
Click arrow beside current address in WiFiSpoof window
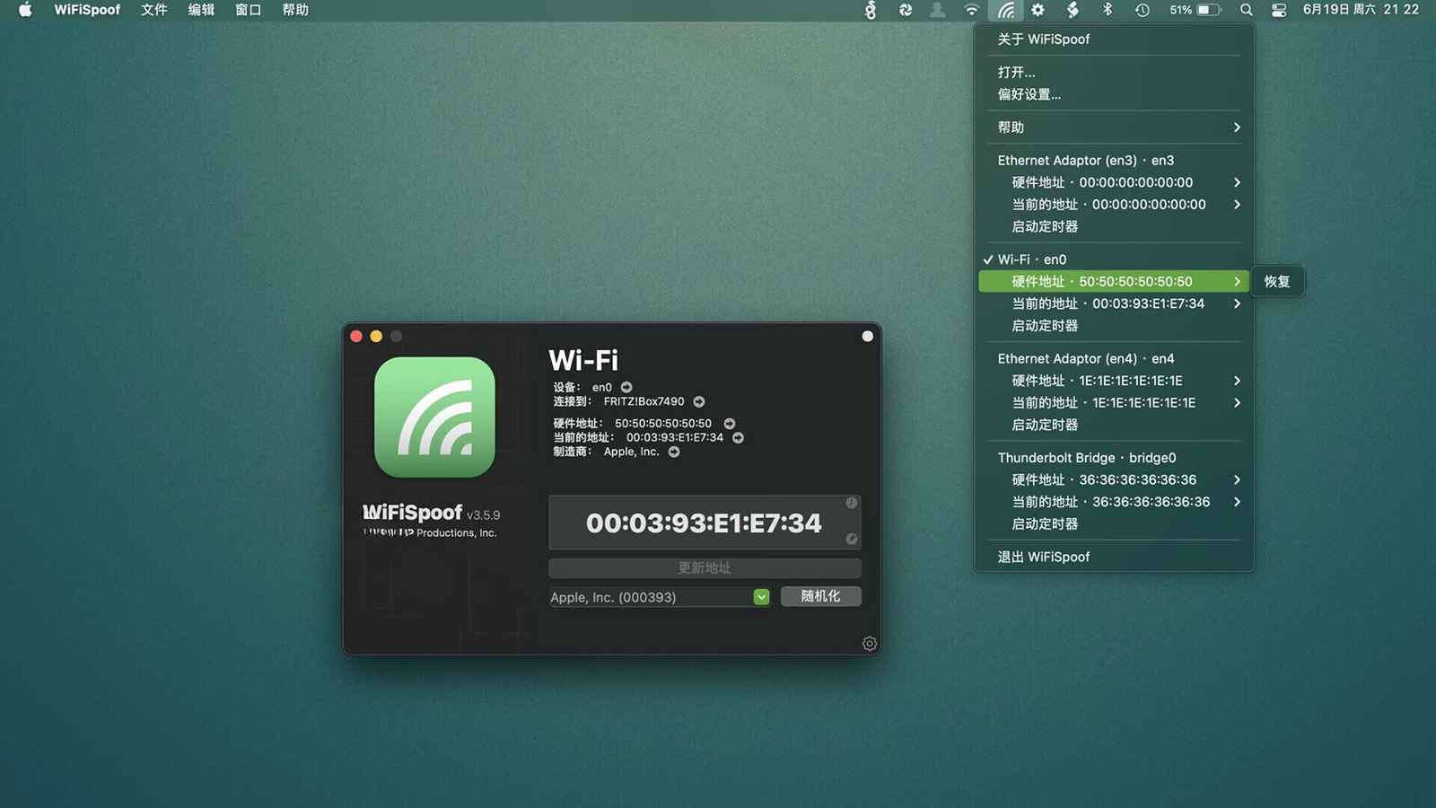[738, 438]
